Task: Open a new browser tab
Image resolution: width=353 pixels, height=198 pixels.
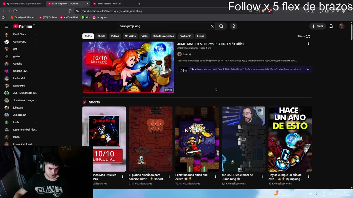Action: tap(139, 4)
